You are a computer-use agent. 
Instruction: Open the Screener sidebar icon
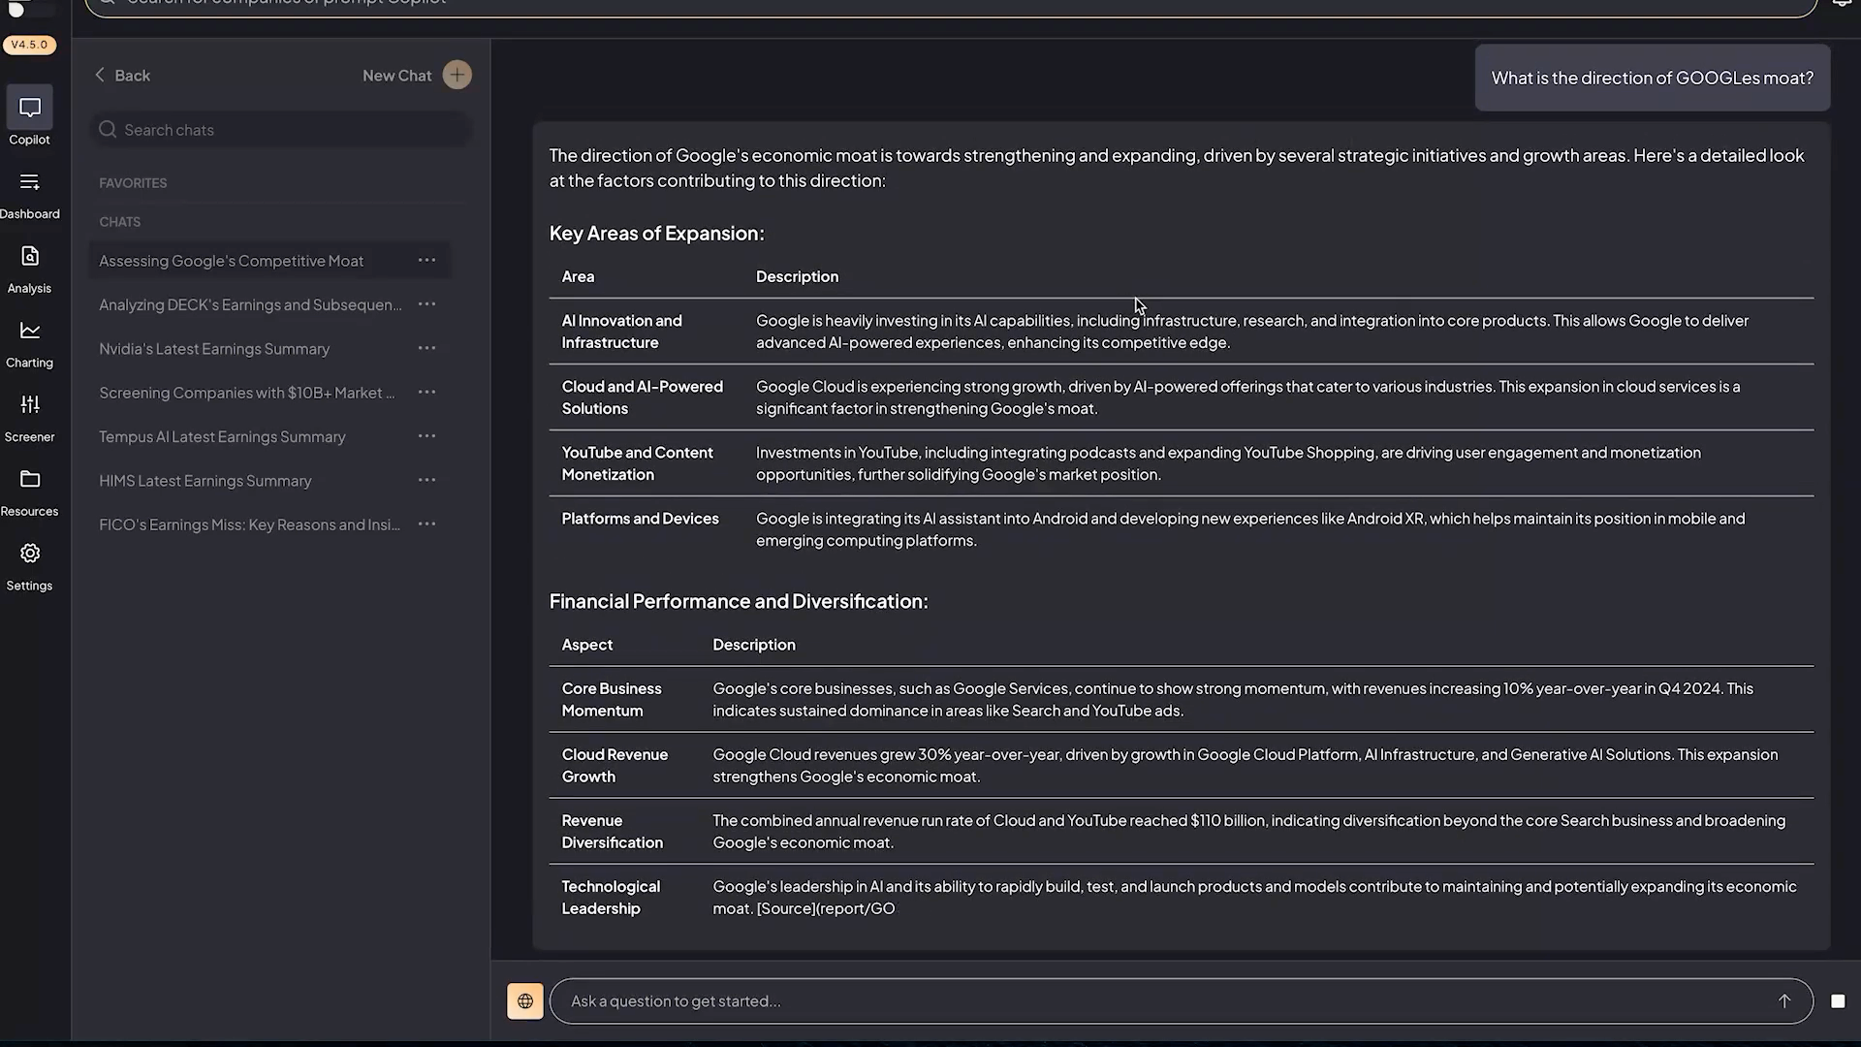click(29, 405)
